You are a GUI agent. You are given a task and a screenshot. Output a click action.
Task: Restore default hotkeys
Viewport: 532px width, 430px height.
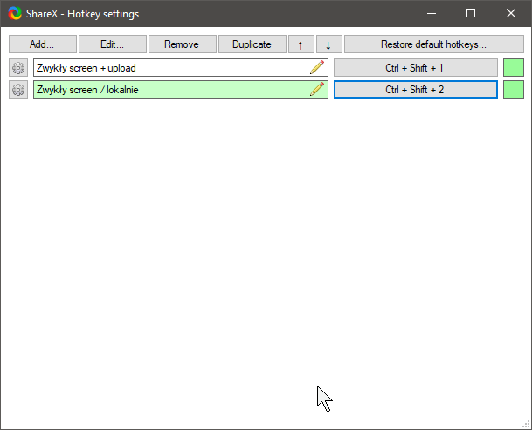433,44
